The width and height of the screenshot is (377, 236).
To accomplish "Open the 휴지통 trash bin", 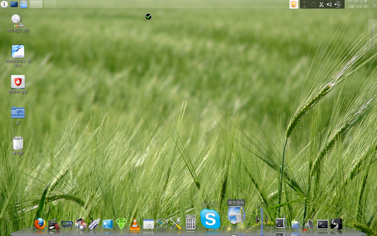I will (x=18, y=146).
